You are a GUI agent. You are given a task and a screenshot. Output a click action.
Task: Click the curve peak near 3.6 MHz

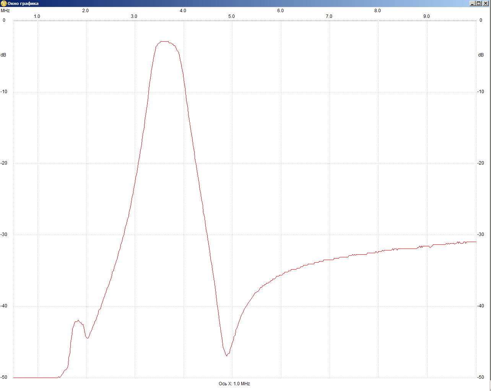click(x=164, y=41)
